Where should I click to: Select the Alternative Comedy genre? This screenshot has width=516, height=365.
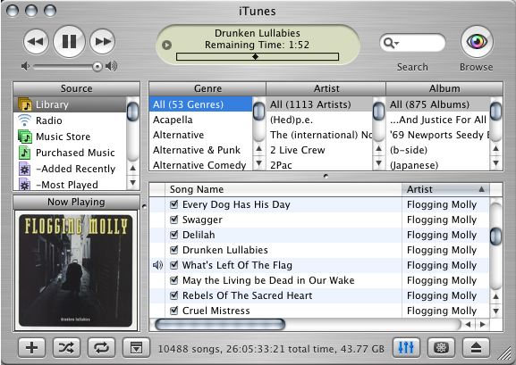pyautogui.click(x=200, y=165)
